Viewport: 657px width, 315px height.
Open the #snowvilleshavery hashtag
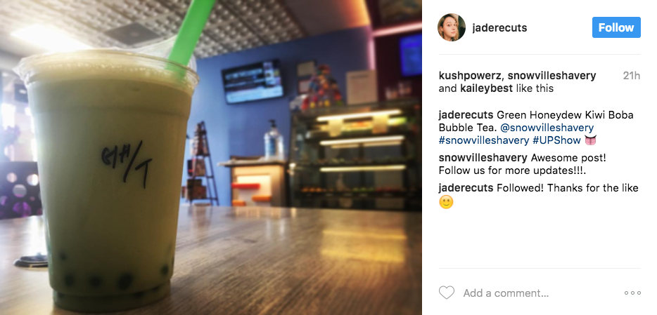point(484,140)
